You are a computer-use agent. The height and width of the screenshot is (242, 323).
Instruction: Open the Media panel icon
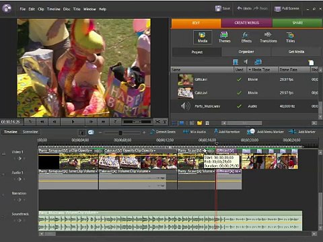203,37
